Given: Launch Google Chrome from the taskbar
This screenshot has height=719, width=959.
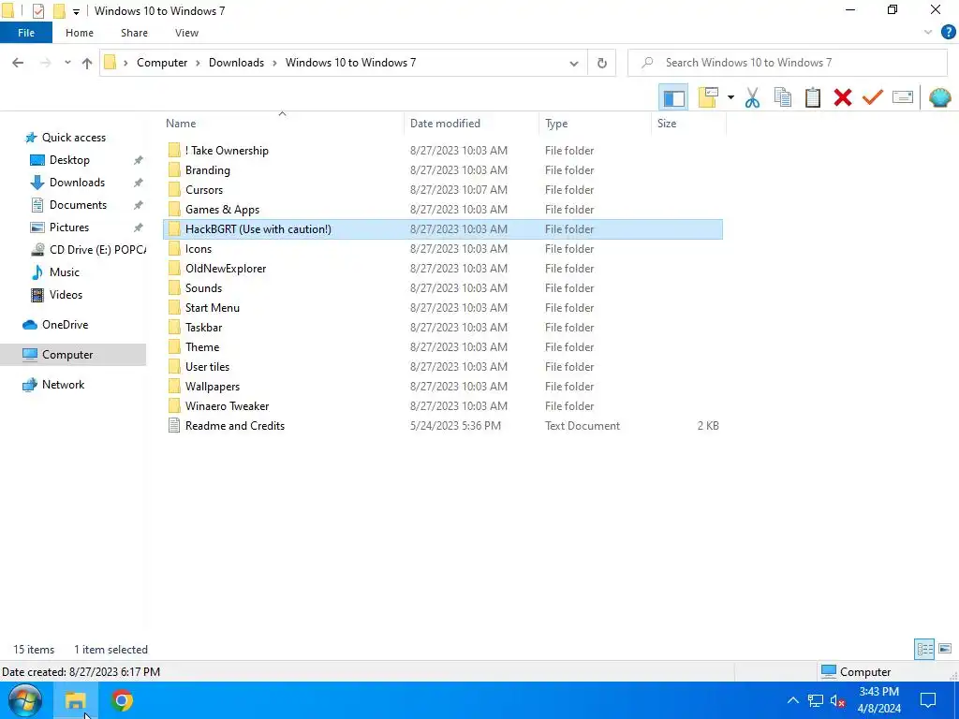Looking at the screenshot, I should tap(122, 700).
